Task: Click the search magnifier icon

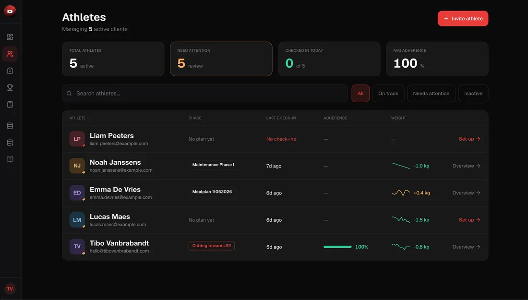Action: [x=69, y=93]
